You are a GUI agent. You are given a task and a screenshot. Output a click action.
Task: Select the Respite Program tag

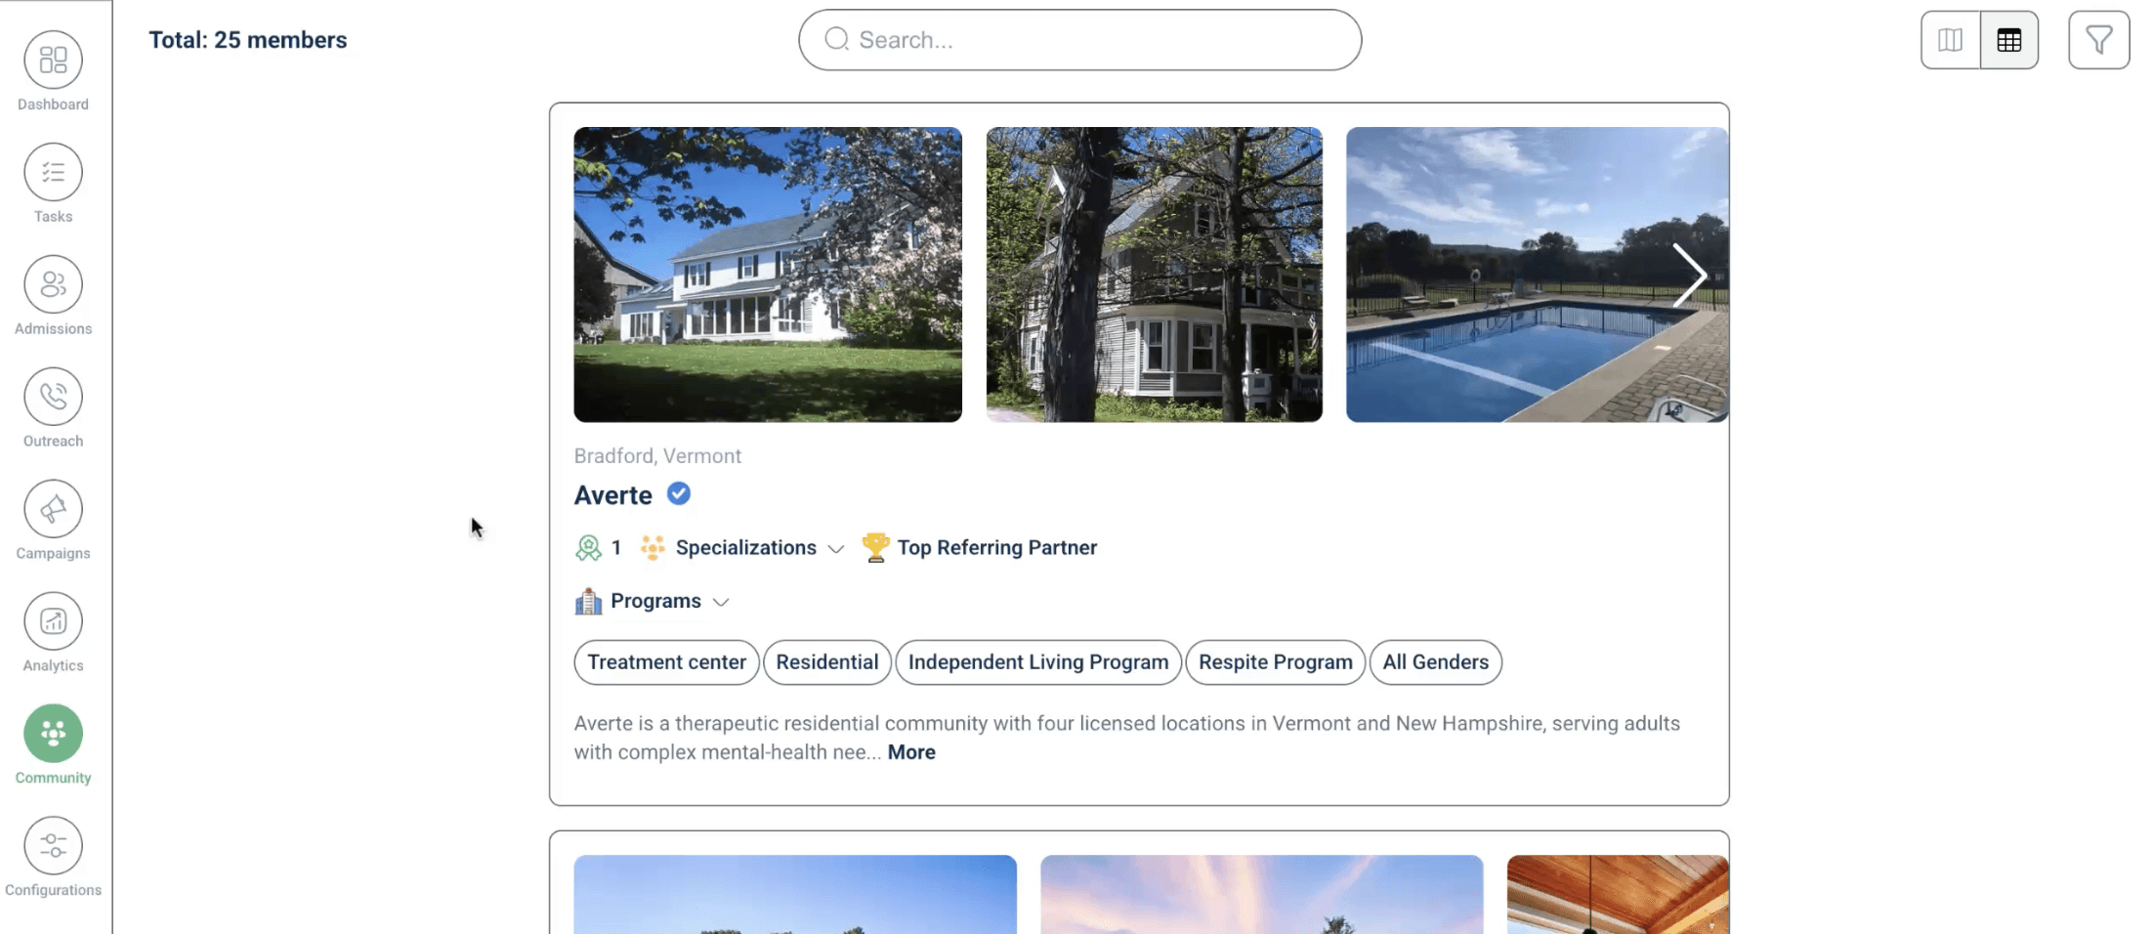click(1275, 662)
